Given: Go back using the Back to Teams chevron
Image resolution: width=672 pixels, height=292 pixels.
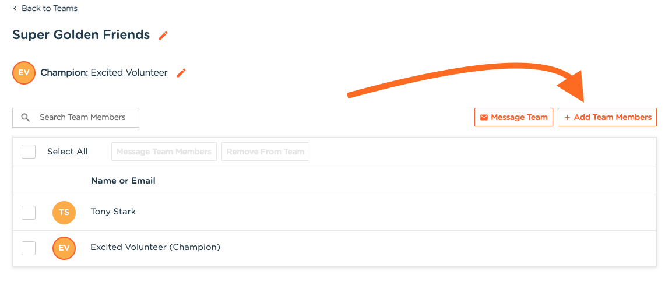Looking at the screenshot, I should 15,9.
